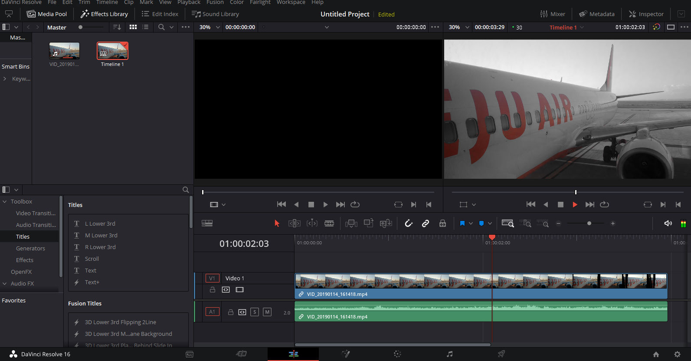Lock the Video 1 track
This screenshot has height=361, width=691.
[213, 290]
